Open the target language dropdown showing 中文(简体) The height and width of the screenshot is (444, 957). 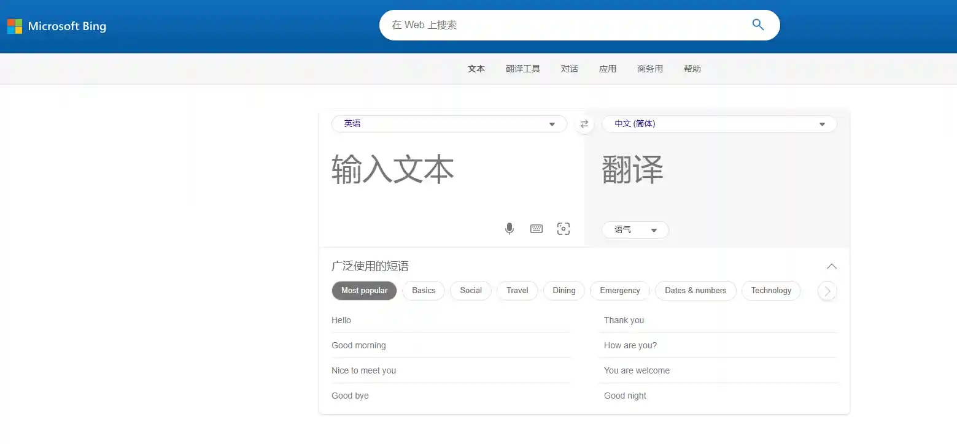pyautogui.click(x=719, y=123)
